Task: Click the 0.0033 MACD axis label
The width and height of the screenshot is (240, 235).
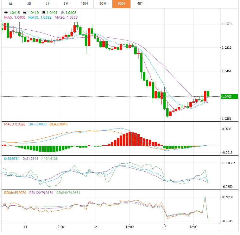Action: pyautogui.click(x=227, y=129)
